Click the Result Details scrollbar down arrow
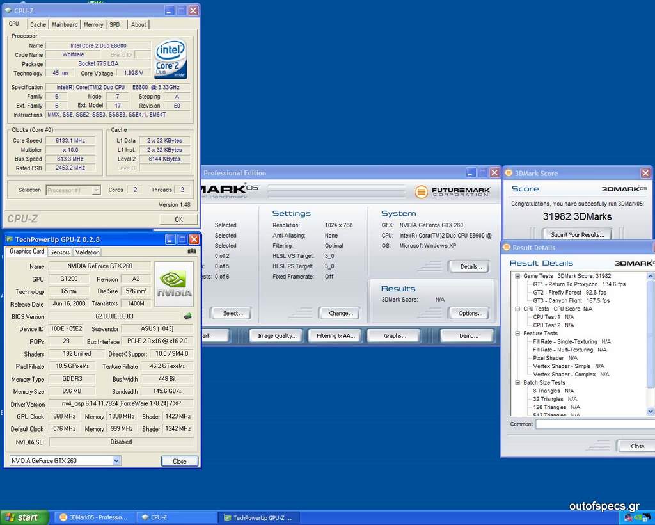655x525 pixels. click(651, 412)
